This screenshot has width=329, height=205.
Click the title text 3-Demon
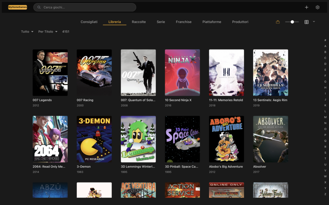(x=84, y=166)
